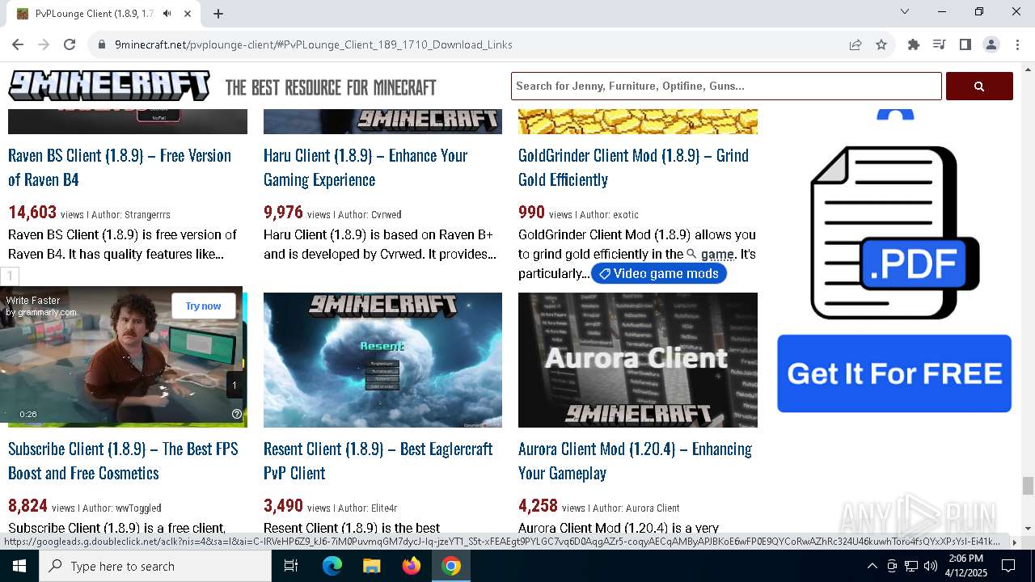Screen dimensions: 1035x582
Task: Open File Explorer from taskbar
Action: (x=371, y=566)
